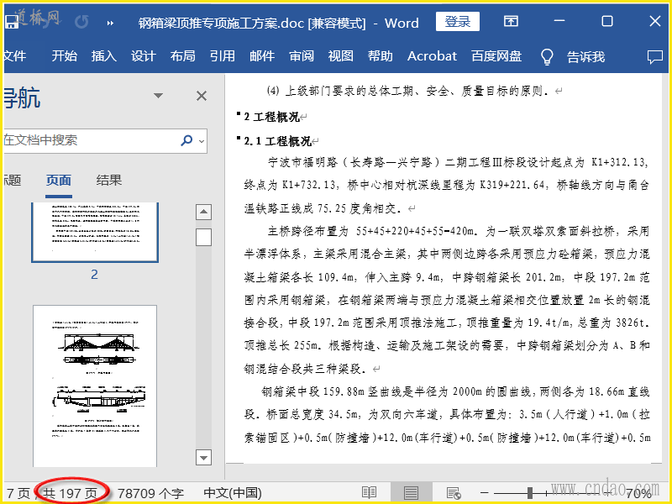The image size is (672, 504).
Task: Select the 引用 ribbon tab
Action: (x=223, y=56)
